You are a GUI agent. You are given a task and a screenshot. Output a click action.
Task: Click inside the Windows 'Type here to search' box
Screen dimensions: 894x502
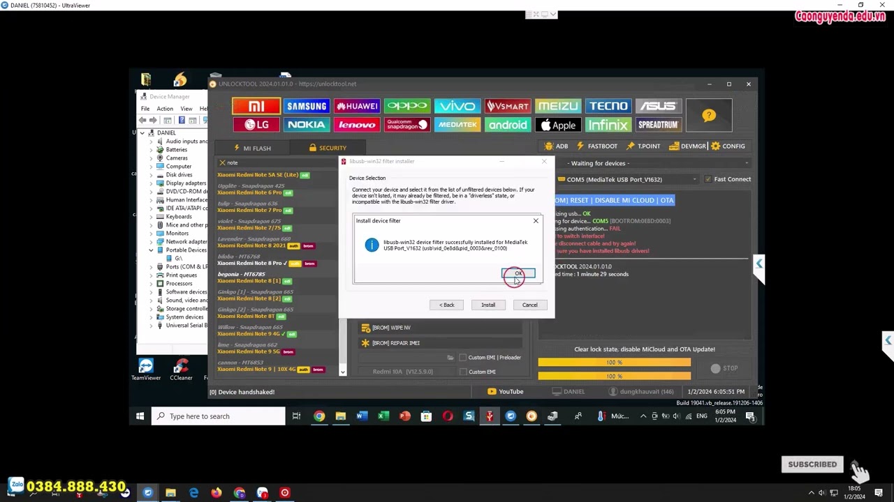(219, 416)
